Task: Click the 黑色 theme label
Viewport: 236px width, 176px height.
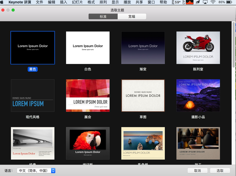Action: (33, 69)
